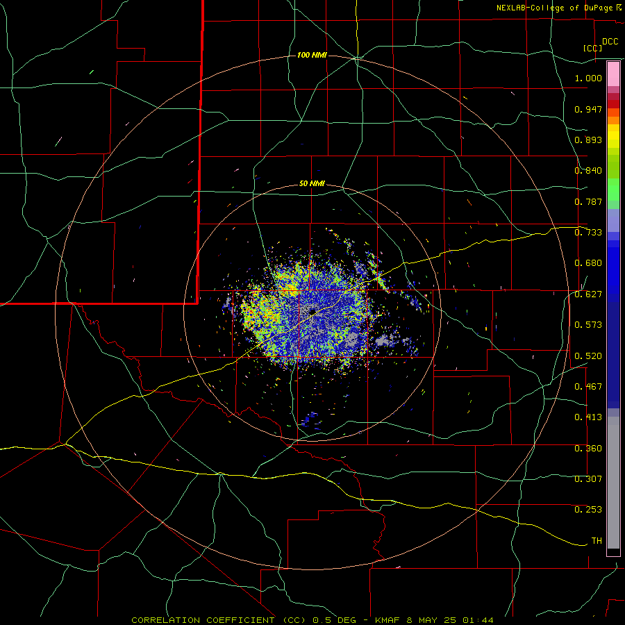Click the 100 NMI range ring label
Viewport: 625px width, 625px height.
click(x=312, y=55)
